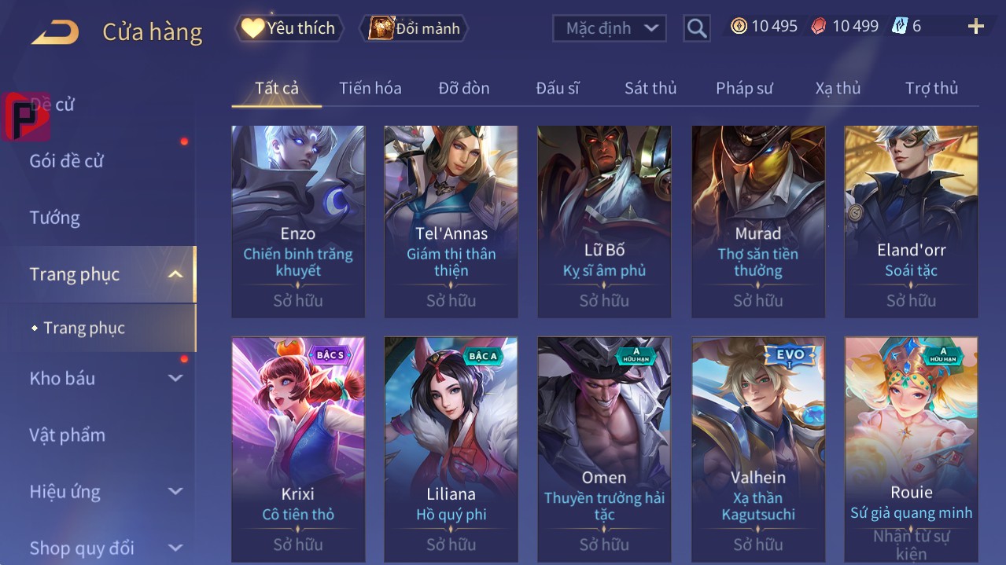Go back with the return arrow icon
This screenshot has width=1006, height=565.
click(55, 32)
